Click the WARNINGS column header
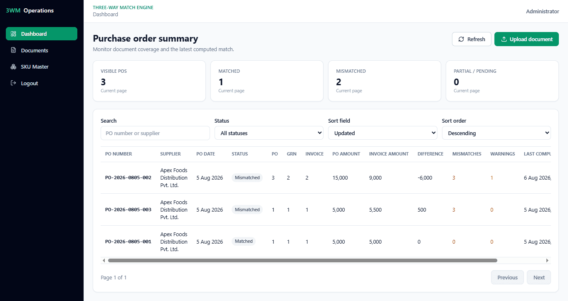 pos(503,154)
